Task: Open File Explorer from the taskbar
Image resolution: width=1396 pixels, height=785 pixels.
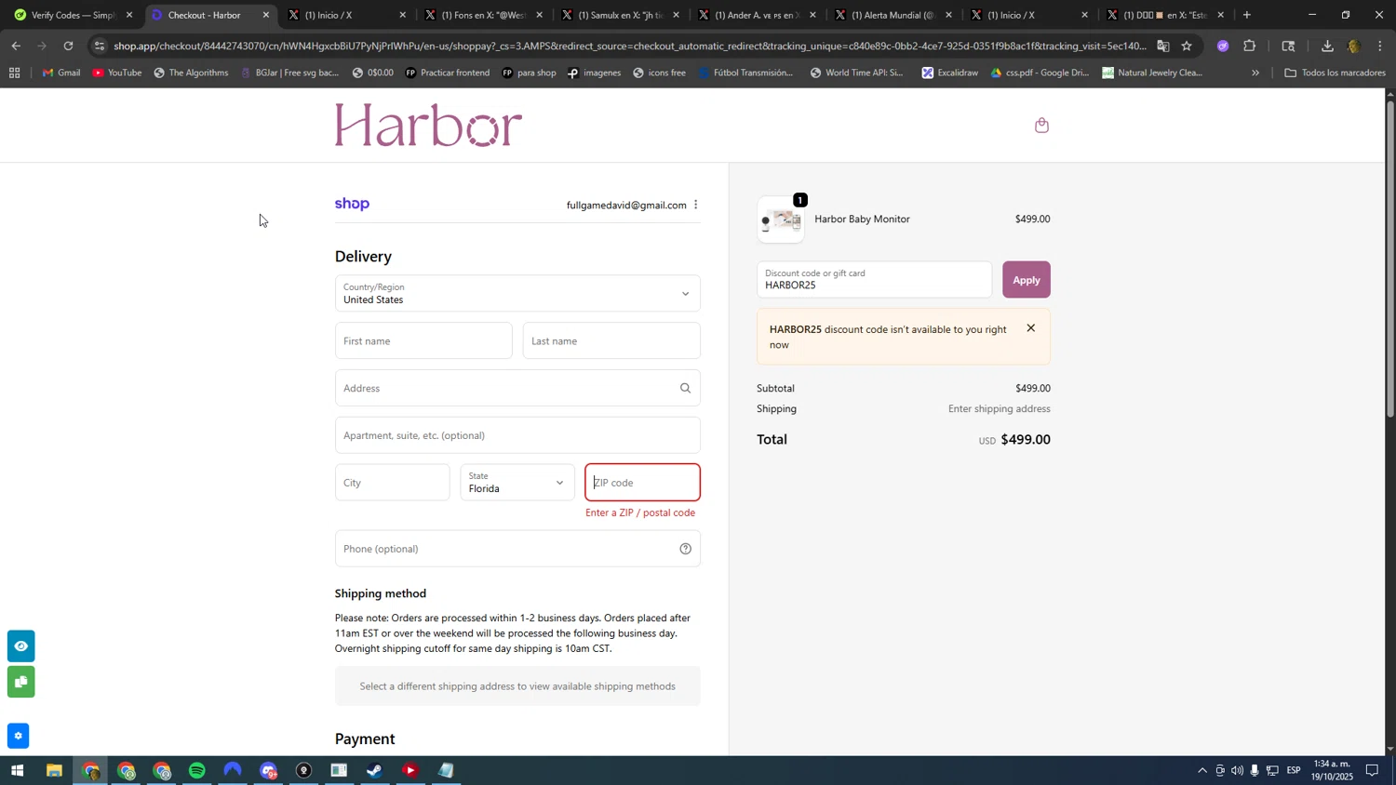Action: coord(54,770)
